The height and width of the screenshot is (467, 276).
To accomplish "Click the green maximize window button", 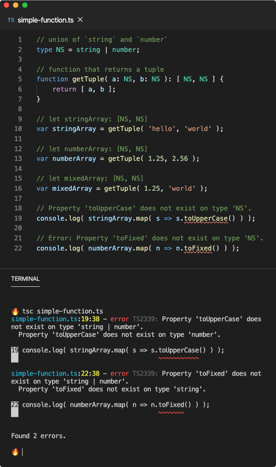I will [25, 5].
